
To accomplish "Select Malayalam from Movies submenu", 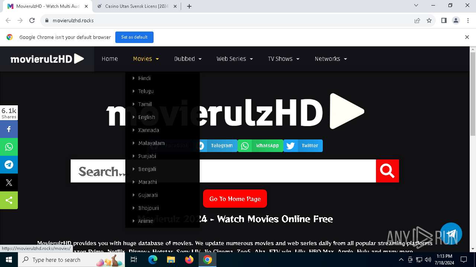I will point(163,143).
